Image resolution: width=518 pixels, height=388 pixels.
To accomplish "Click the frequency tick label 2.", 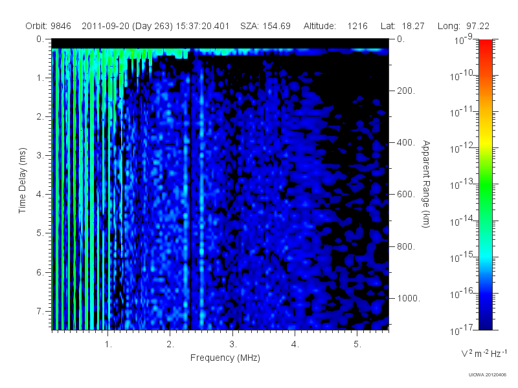I will tap(170, 345).
